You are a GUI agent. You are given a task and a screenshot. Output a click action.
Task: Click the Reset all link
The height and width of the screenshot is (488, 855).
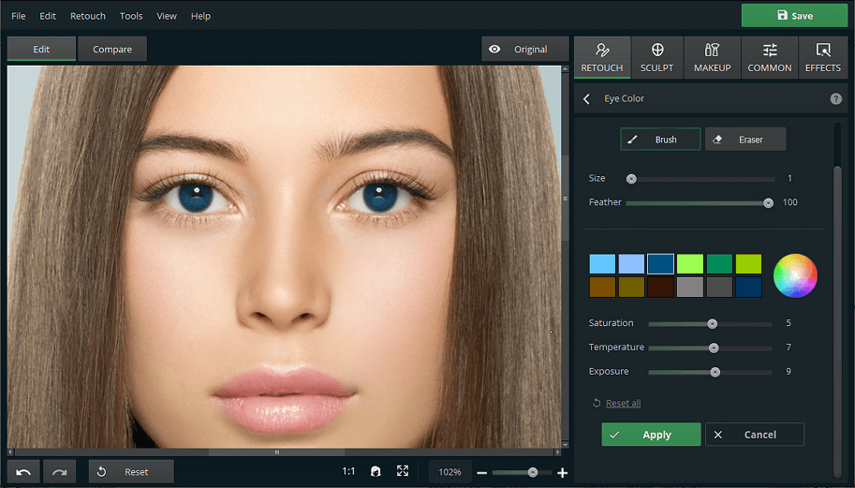(623, 403)
